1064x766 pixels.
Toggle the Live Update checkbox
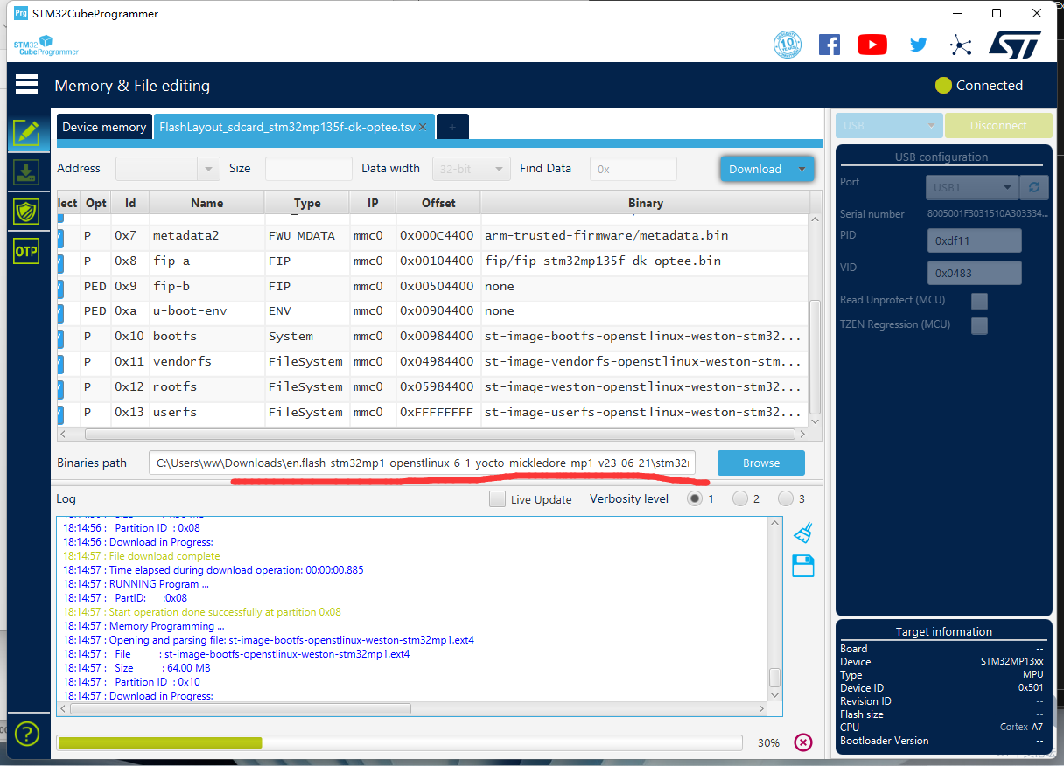pos(497,499)
